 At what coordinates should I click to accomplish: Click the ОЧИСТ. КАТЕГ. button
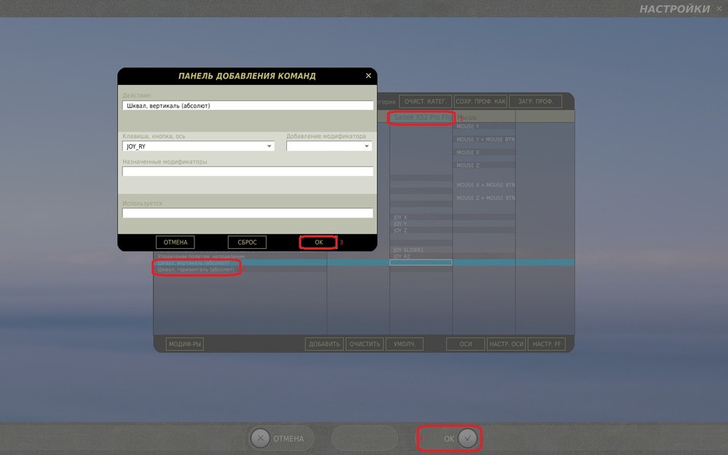click(425, 101)
